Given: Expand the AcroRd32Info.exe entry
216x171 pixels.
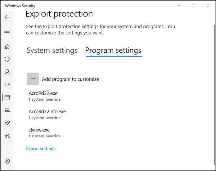Looking at the screenshot, I should [47, 114].
